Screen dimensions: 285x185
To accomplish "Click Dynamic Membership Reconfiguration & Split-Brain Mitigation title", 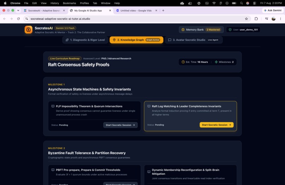I will (186, 172).
